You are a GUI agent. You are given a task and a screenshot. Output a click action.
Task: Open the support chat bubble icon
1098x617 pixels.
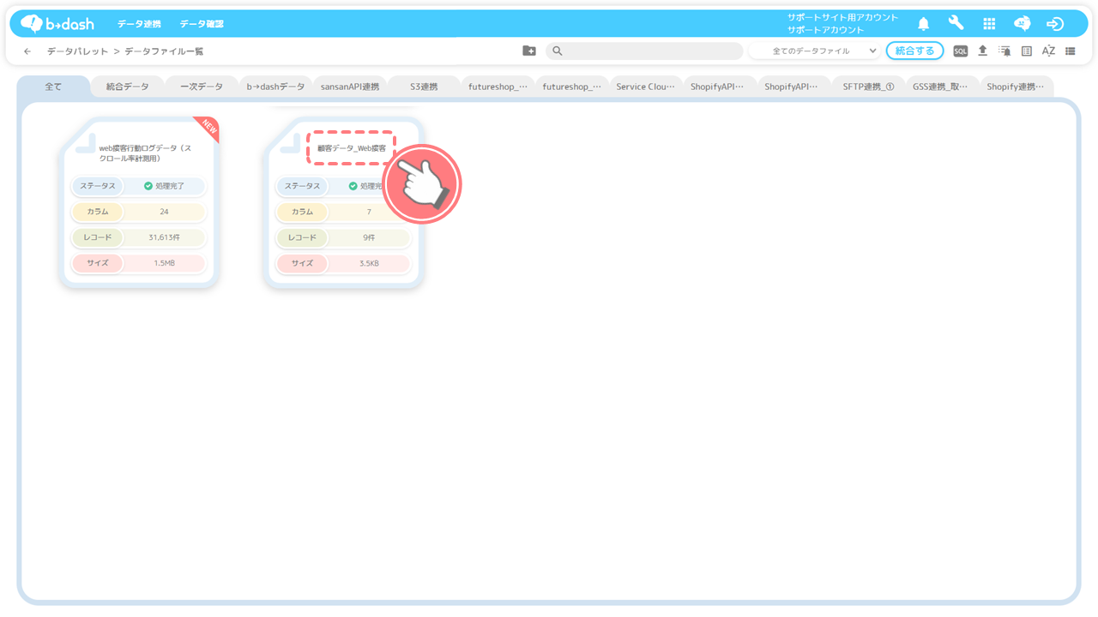[1022, 24]
